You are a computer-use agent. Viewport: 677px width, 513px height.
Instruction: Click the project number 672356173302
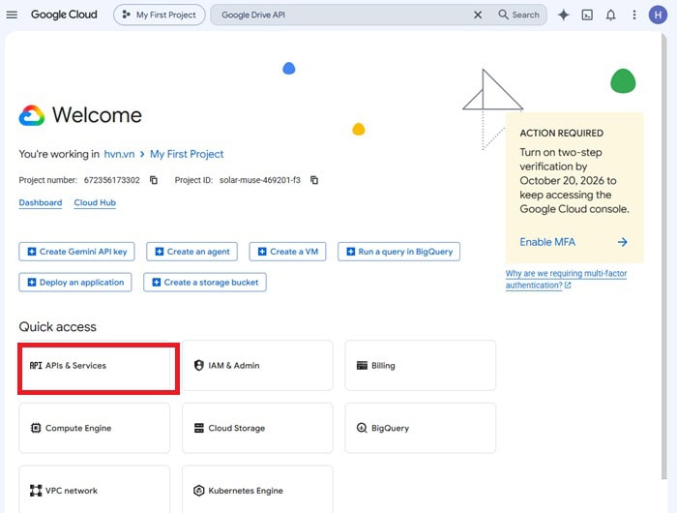pos(112,180)
